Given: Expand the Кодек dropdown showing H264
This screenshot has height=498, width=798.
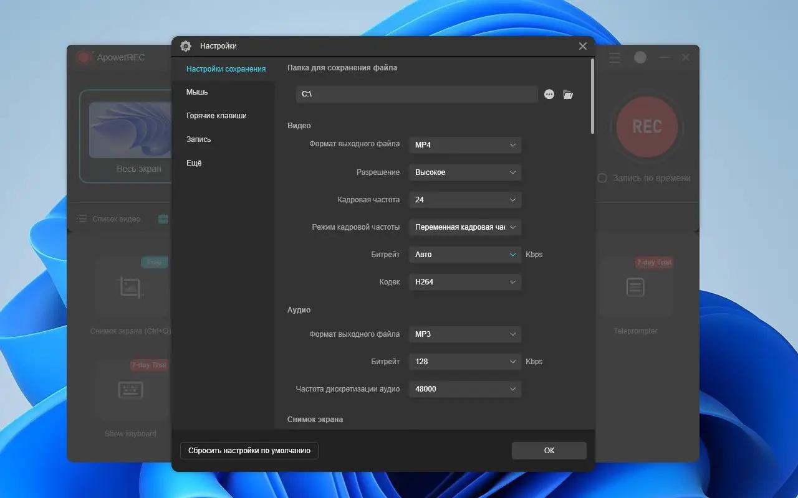Looking at the screenshot, I should [465, 282].
